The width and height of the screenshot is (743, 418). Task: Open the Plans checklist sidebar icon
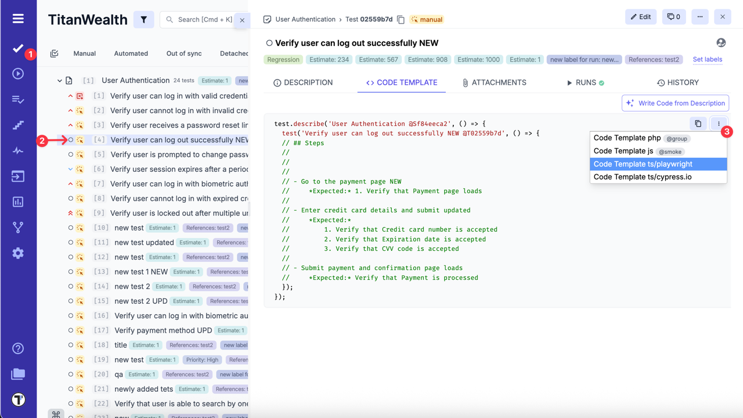[18, 100]
